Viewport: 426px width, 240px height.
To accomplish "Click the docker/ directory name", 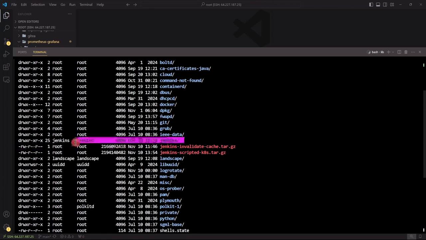I will 168,104.
